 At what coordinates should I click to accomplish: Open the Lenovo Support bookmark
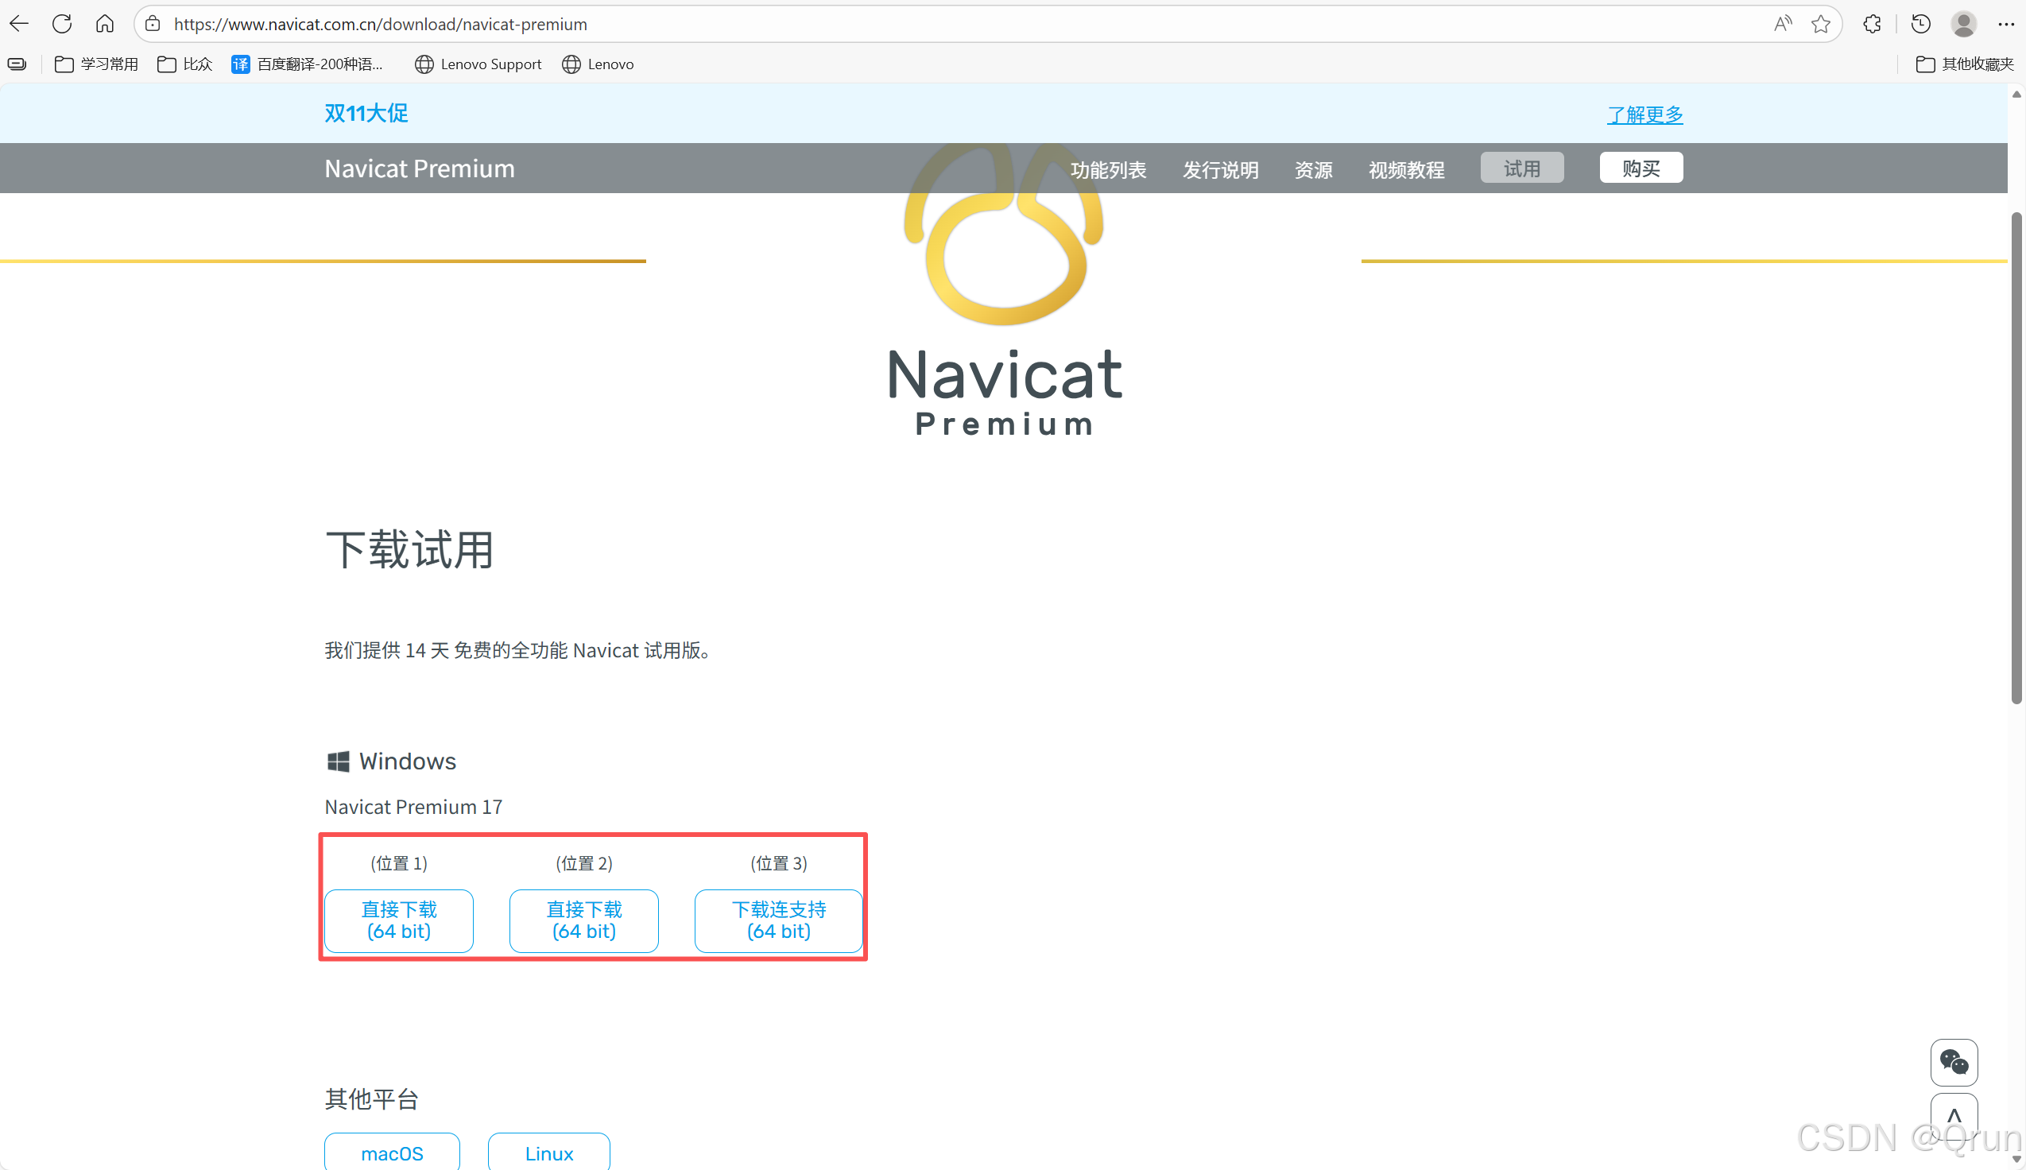pyautogui.click(x=478, y=64)
